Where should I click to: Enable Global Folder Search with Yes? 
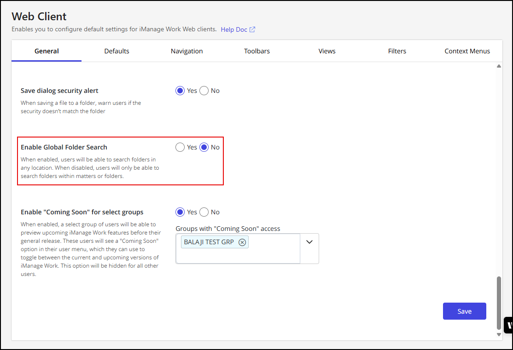point(180,147)
